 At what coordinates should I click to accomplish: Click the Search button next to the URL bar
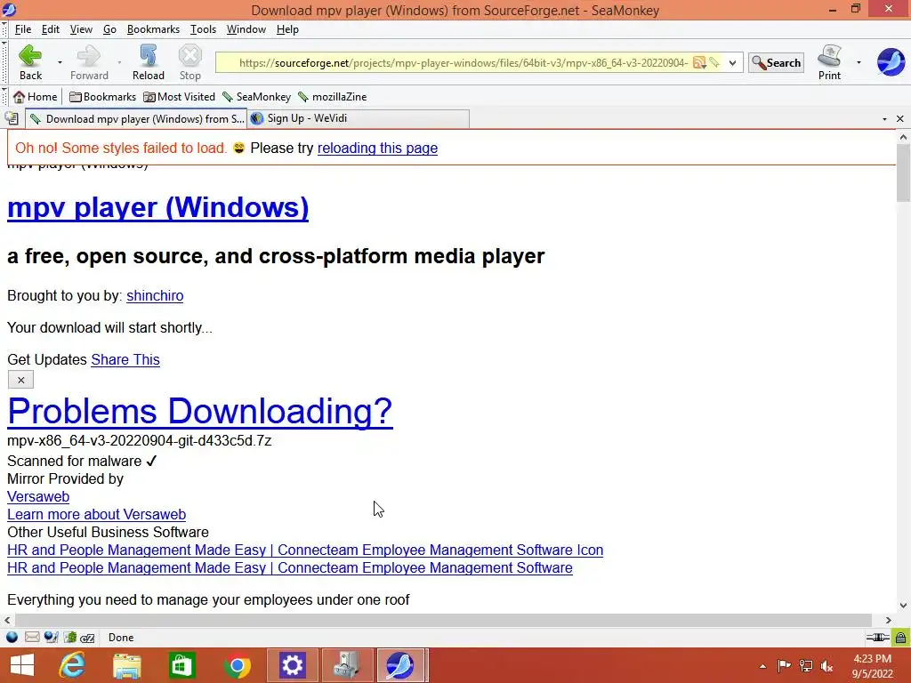pyautogui.click(x=776, y=63)
